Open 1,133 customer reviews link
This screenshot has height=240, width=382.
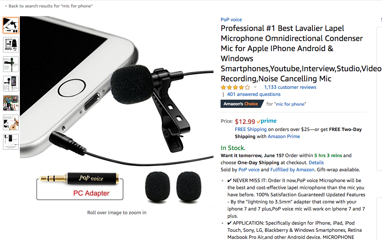[290, 87]
